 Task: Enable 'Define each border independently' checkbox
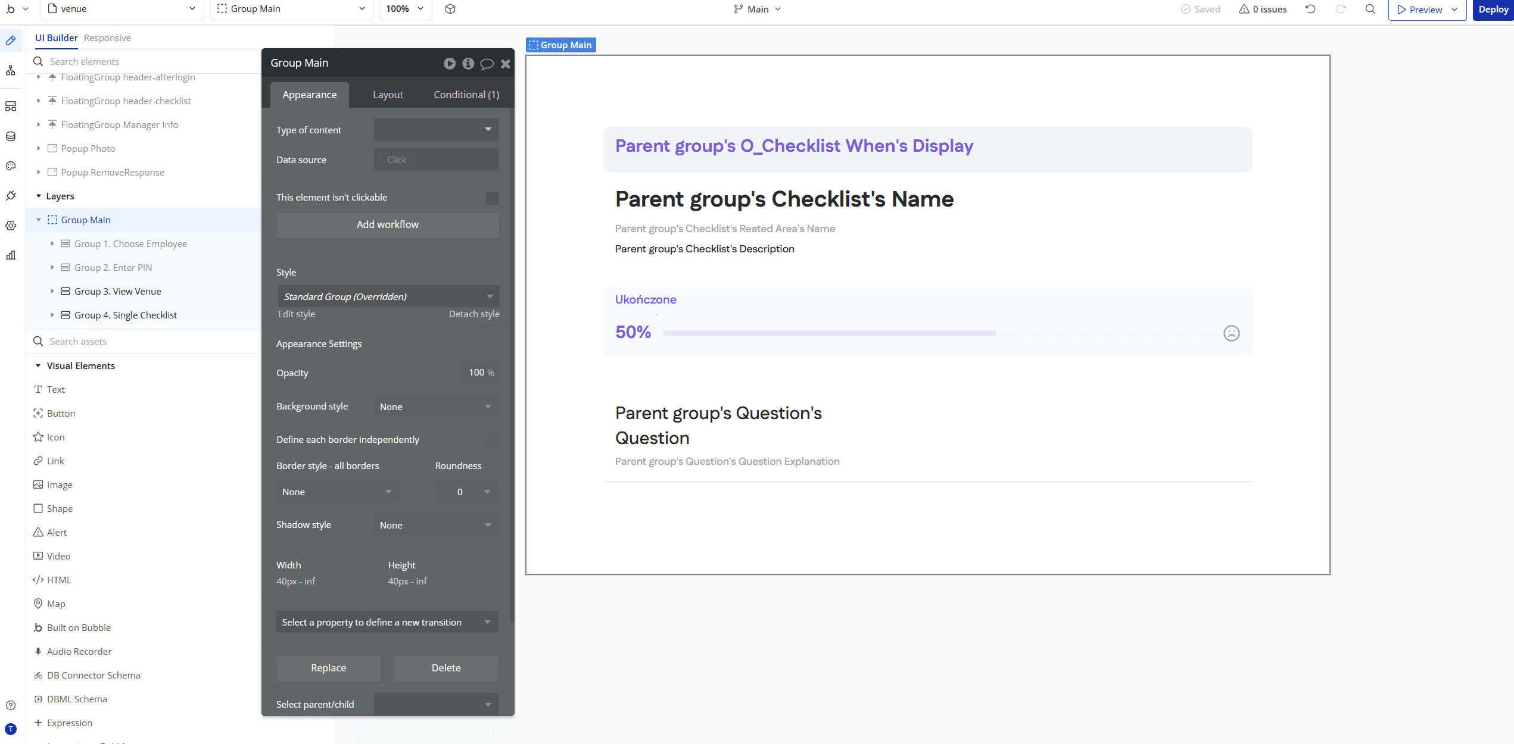pyautogui.click(x=492, y=440)
